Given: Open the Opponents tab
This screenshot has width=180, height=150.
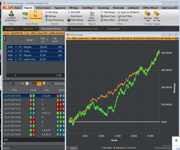Looking at the screenshot, I should (60, 8).
